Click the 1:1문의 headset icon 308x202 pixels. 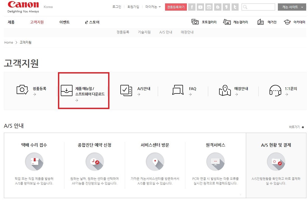[275, 91]
